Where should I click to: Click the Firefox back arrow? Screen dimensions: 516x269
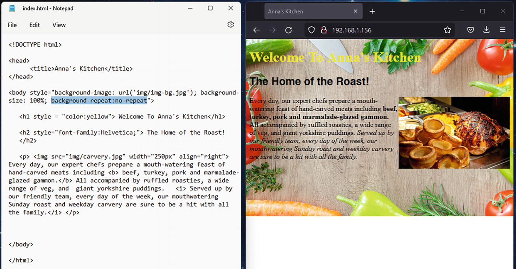(x=257, y=30)
